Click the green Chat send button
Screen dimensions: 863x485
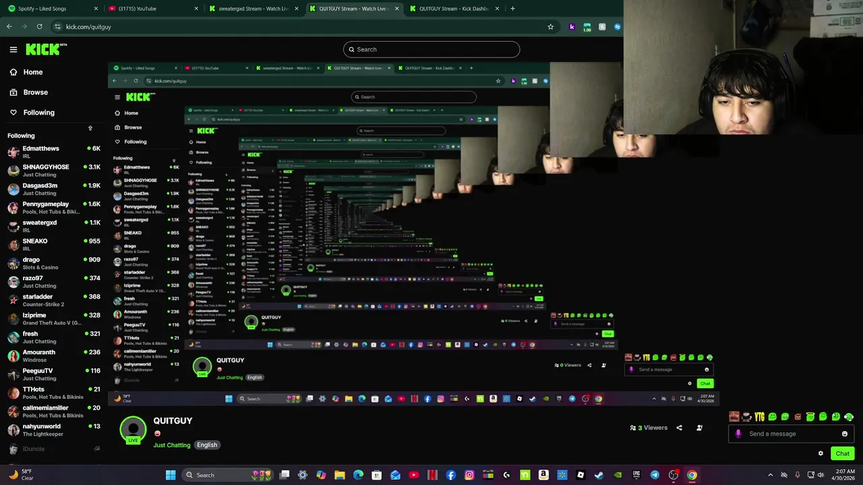[x=843, y=453]
